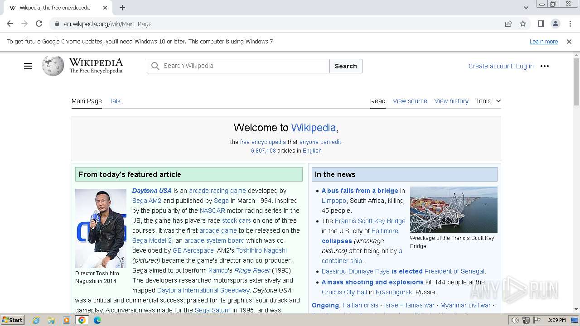Click the Welcome heading Wikipedia link
This screenshot has height=326, width=580.
(x=314, y=128)
